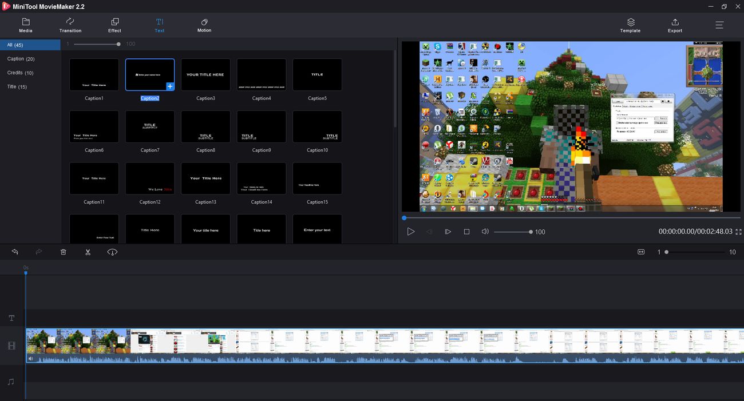The height and width of the screenshot is (401, 744).
Task: Stop the preview playback
Action: point(466,232)
